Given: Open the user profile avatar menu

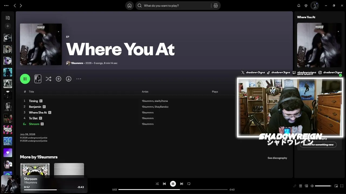Looking at the screenshot, I should tap(315, 5).
